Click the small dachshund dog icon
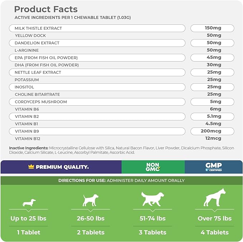Image resolution: width=243 pixels, height=242 pixels. (29, 203)
